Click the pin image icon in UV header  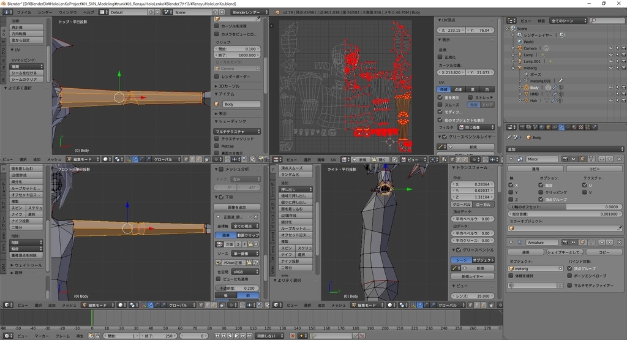[x=394, y=159]
